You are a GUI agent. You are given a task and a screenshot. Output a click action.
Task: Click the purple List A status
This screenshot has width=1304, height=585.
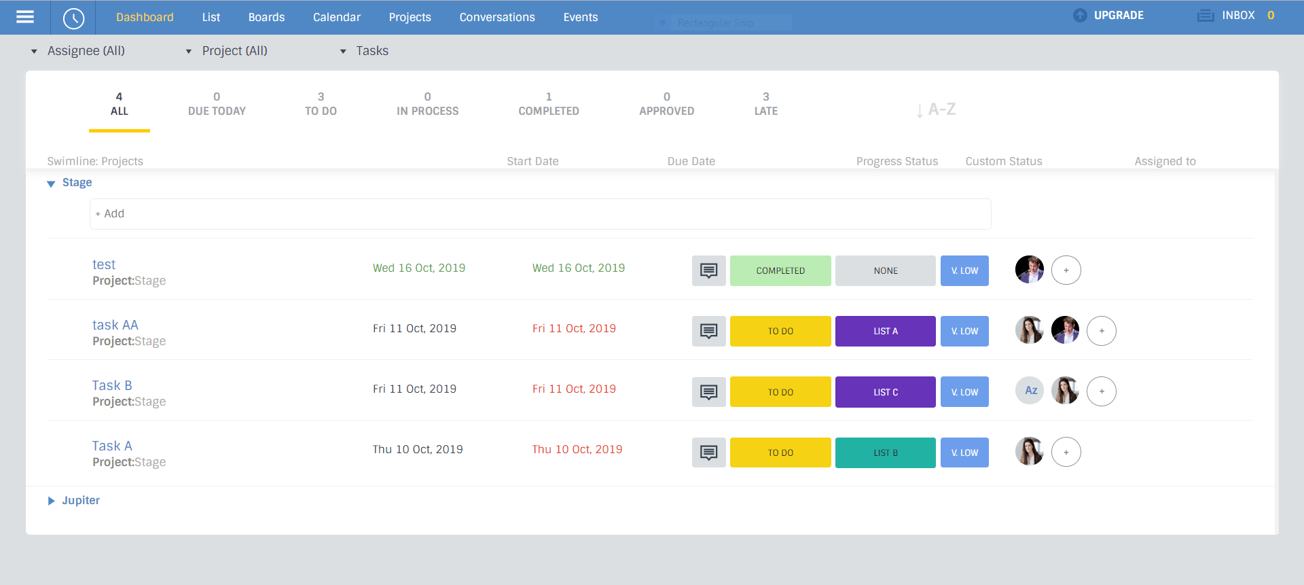tap(886, 332)
